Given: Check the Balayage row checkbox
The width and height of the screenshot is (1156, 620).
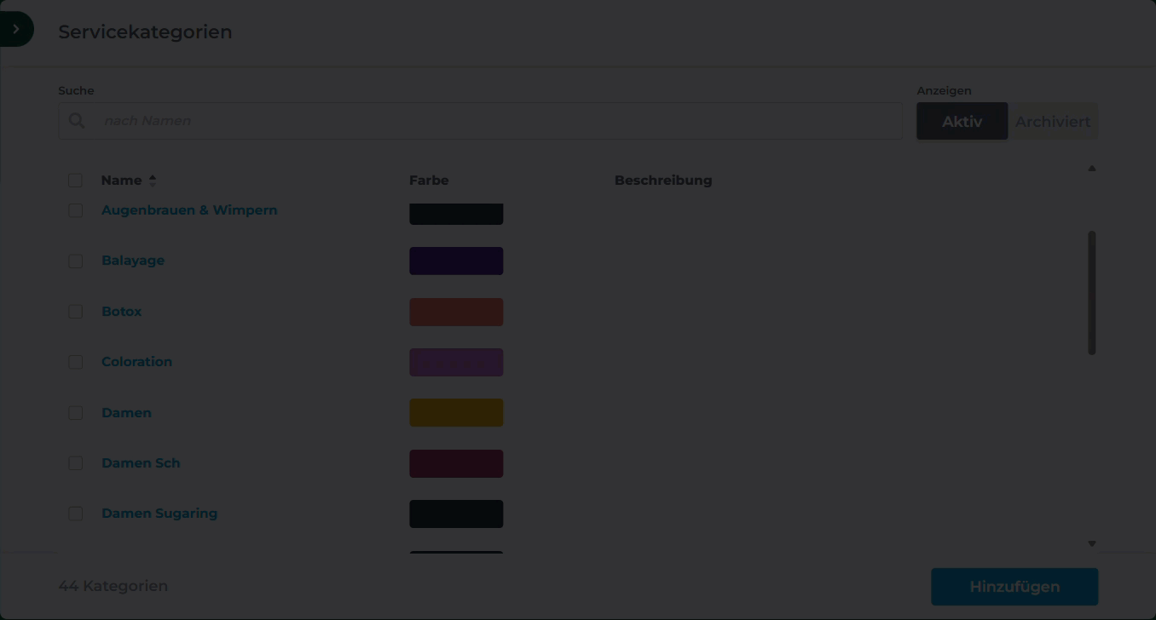Looking at the screenshot, I should 76,261.
